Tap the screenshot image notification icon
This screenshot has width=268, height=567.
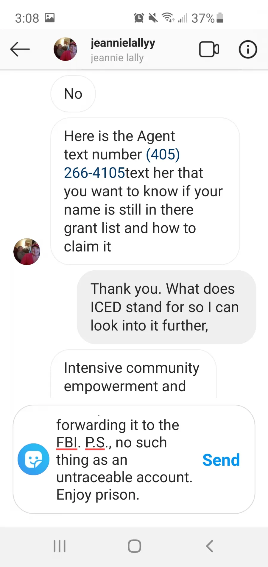pos(50,18)
